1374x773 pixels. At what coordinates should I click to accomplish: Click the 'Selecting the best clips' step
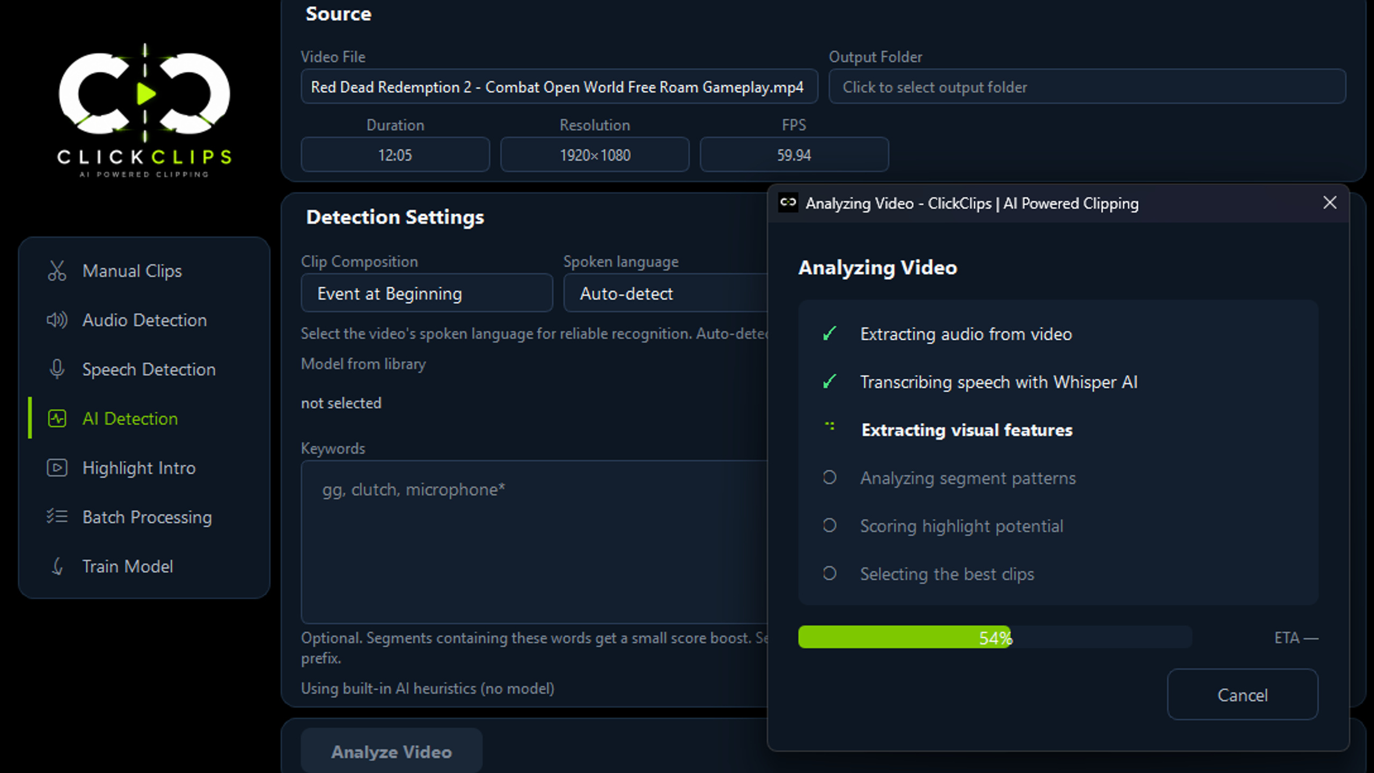tap(947, 574)
